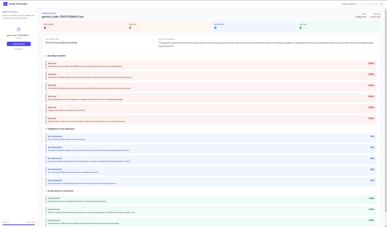This screenshot has height=227, width=387.
Task: Open the user avatar in the header
Action: (381, 4)
